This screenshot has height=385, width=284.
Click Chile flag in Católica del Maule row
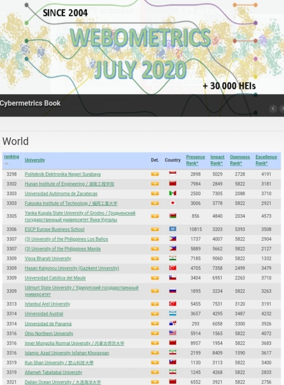pos(173,277)
